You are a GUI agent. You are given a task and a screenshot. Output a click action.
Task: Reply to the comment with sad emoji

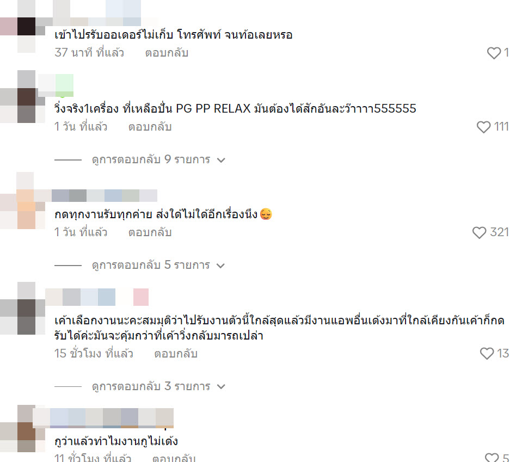[150, 232]
